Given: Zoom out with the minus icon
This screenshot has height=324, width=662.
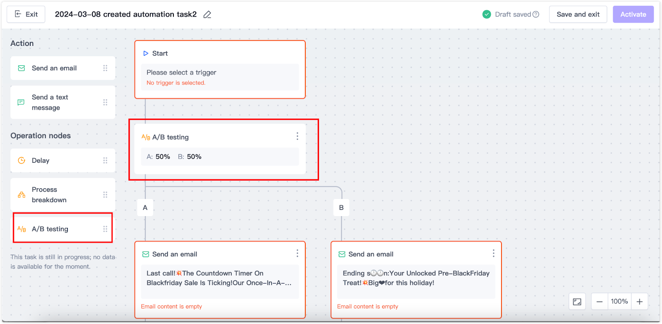Looking at the screenshot, I should pyautogui.click(x=600, y=302).
